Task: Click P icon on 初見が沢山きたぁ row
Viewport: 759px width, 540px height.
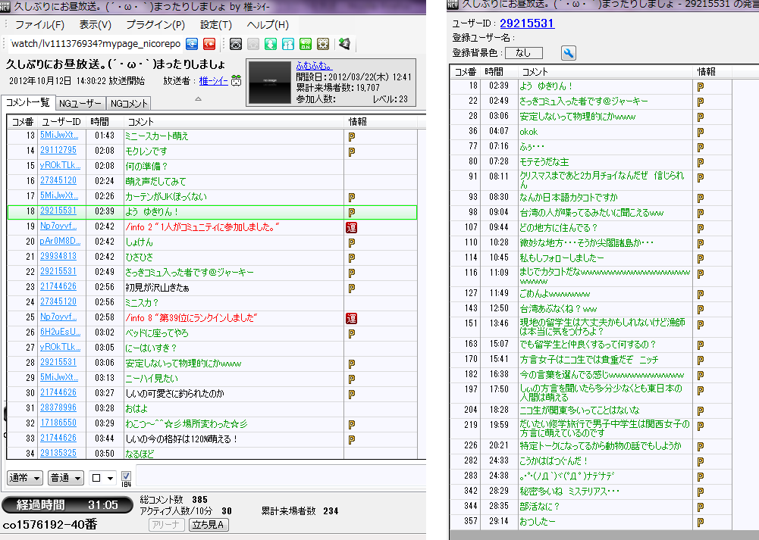Action: 352,288
